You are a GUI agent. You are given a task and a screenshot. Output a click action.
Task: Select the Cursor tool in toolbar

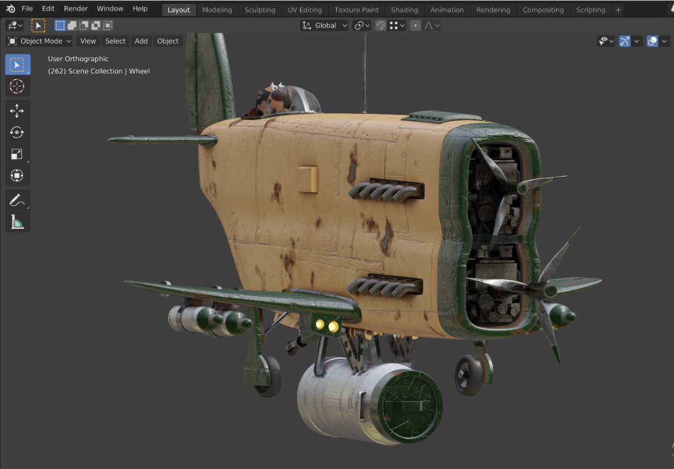[x=17, y=86]
